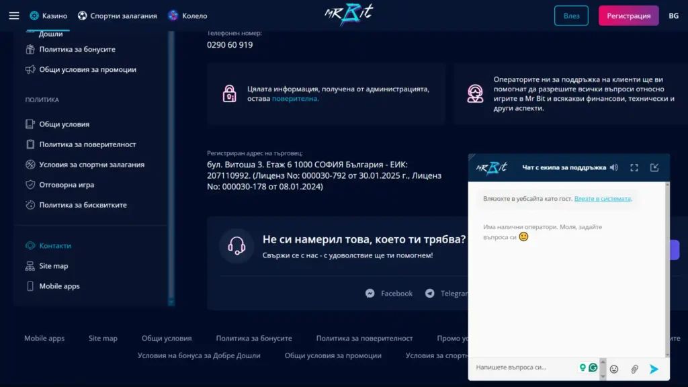Open the Колело wheel page
Viewport: 688px width, 387px height.
(188, 16)
